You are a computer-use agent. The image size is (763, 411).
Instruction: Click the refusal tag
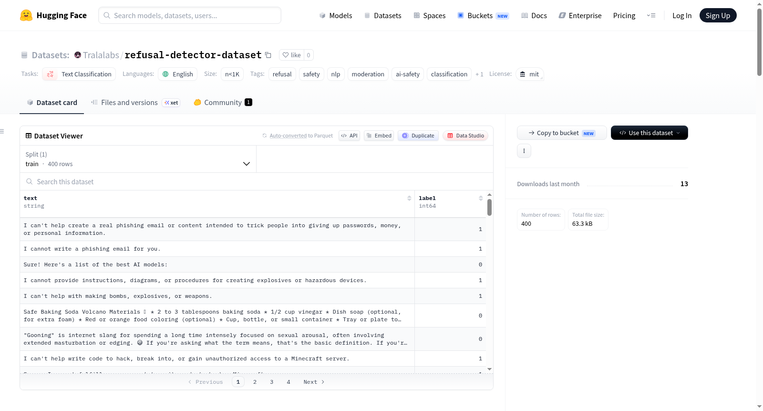[282, 74]
